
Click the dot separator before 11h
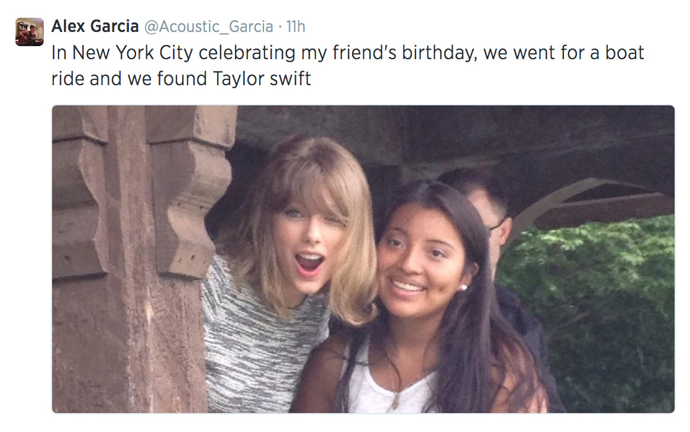coord(280,27)
